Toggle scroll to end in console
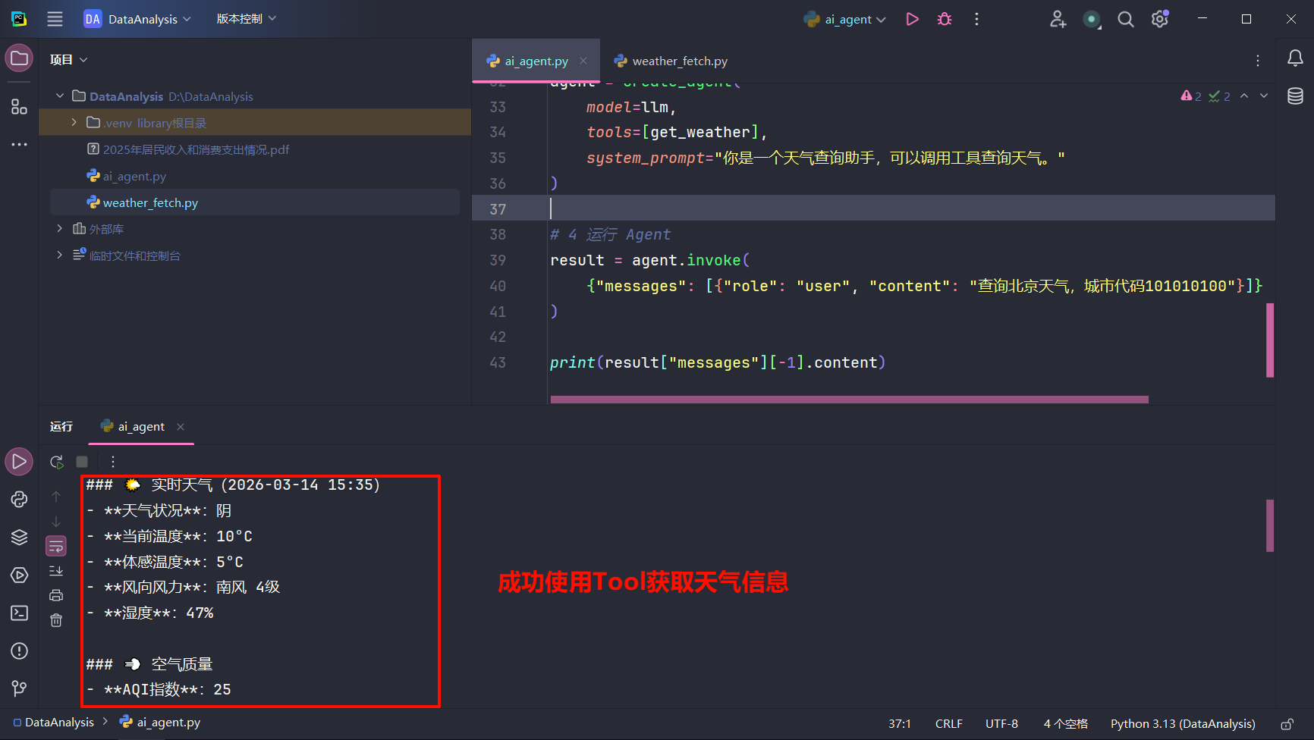The height and width of the screenshot is (740, 1314). [x=56, y=571]
